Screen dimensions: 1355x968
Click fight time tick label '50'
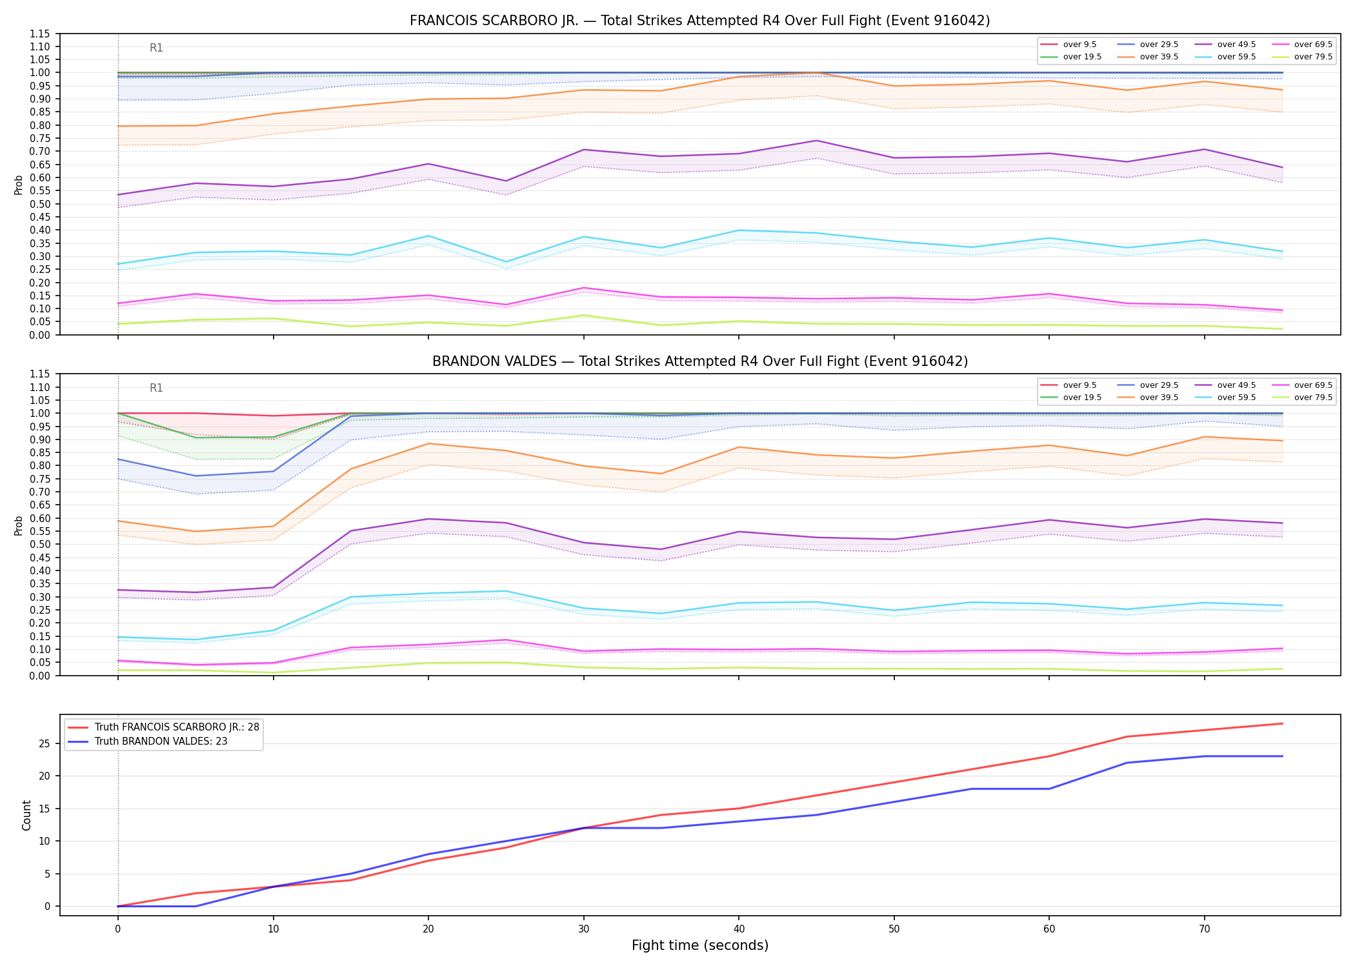tap(894, 929)
